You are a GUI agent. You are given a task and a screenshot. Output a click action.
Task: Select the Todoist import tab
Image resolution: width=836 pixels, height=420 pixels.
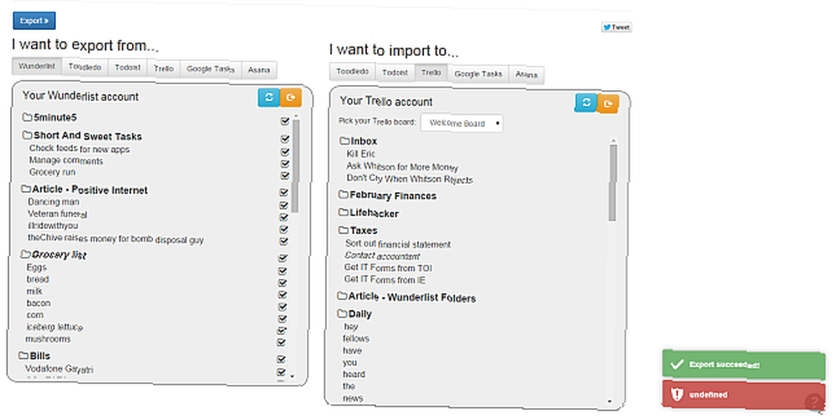pos(395,73)
